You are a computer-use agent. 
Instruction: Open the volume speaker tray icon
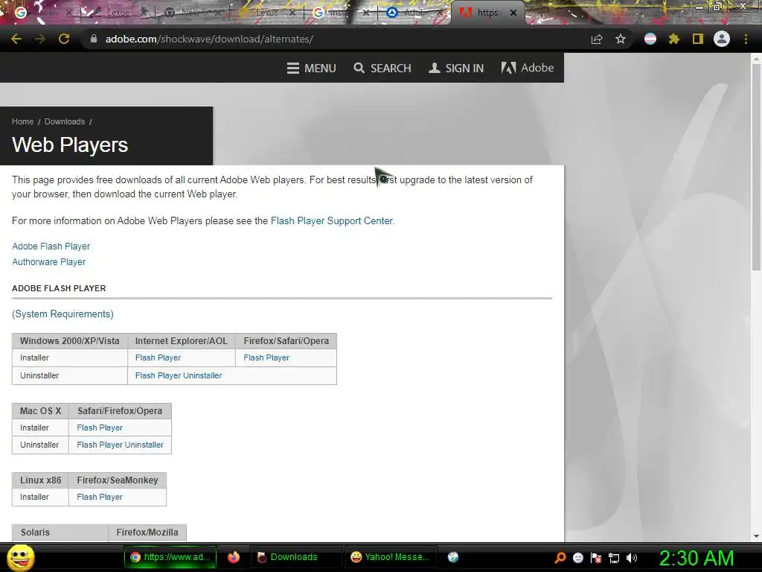click(632, 557)
